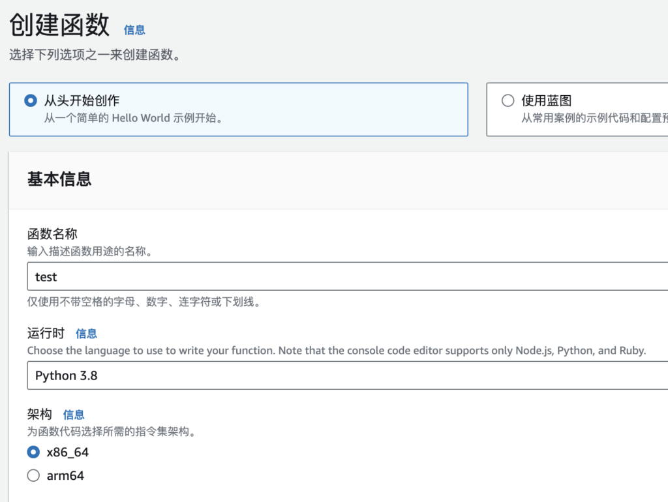Click the 函数名称 input field containing test
This screenshot has width=668, height=502.
click(x=346, y=276)
